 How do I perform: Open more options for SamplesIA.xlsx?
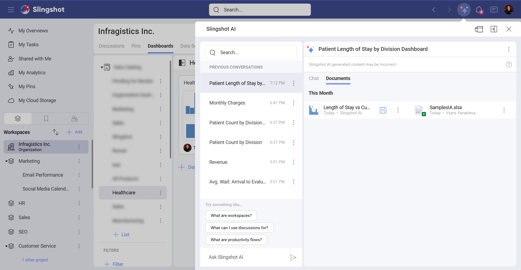504,110
